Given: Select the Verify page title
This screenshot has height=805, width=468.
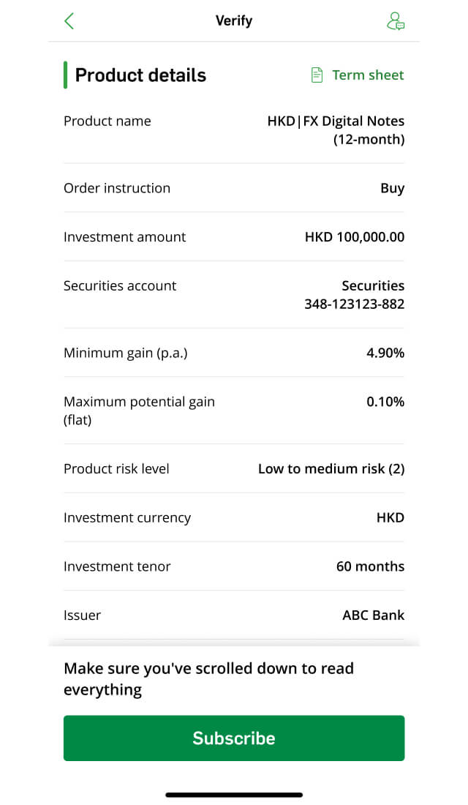Looking at the screenshot, I should tap(234, 21).
